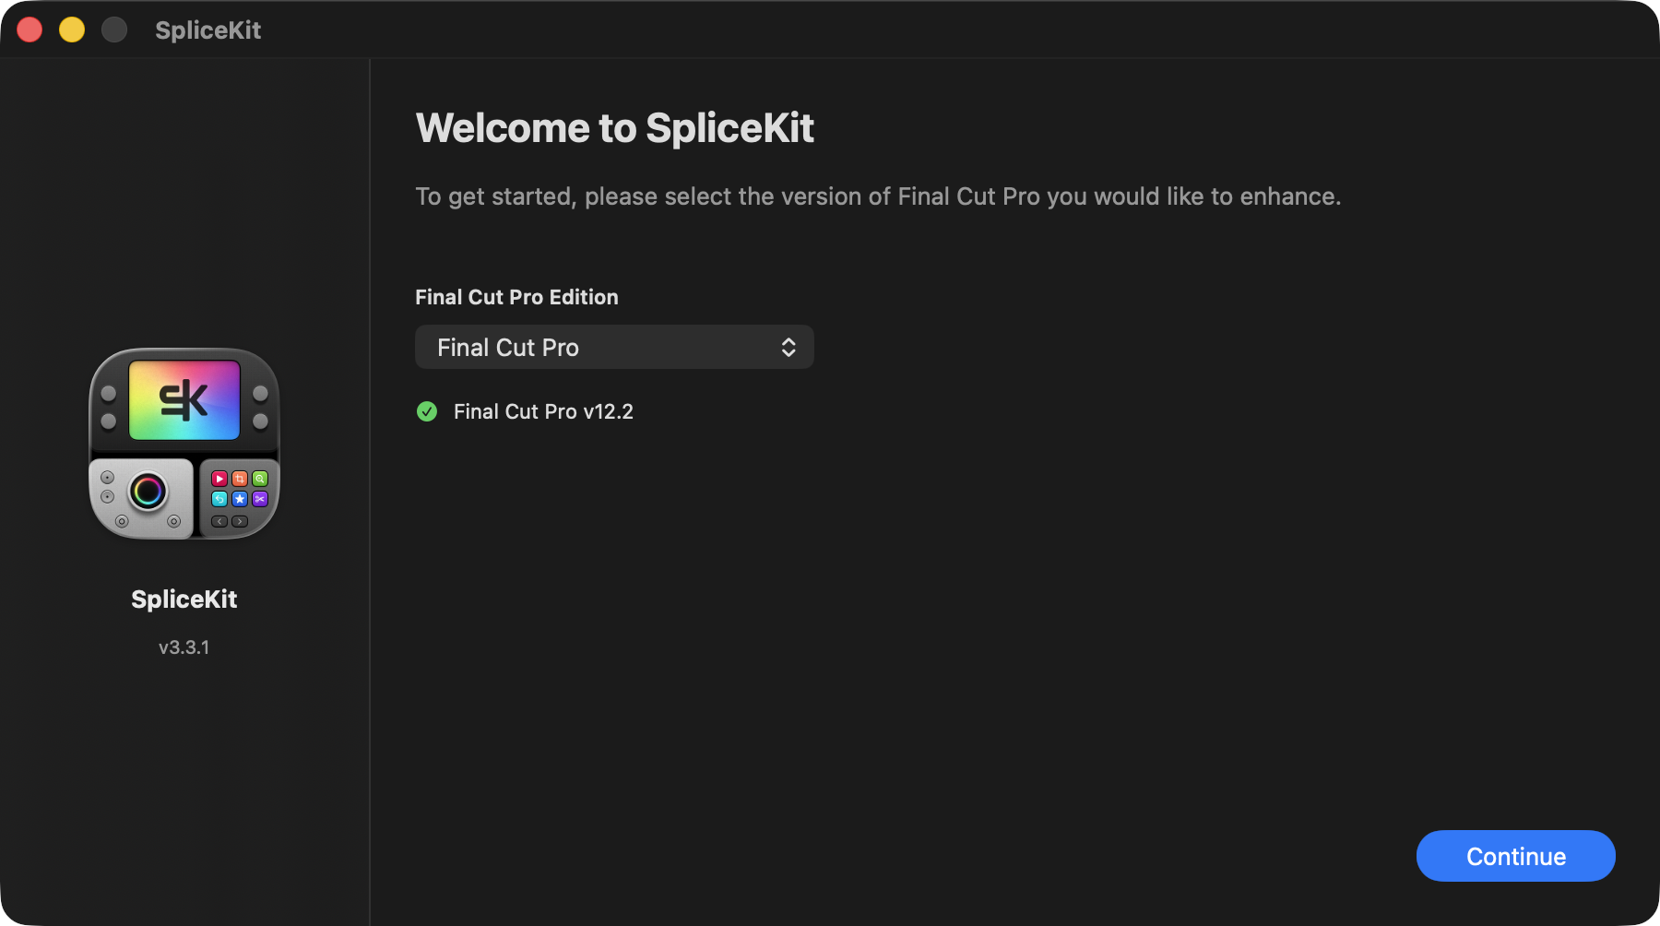Screen dimensions: 1660x926
Task: Click the v3.3.1 version label
Action: tap(184, 647)
